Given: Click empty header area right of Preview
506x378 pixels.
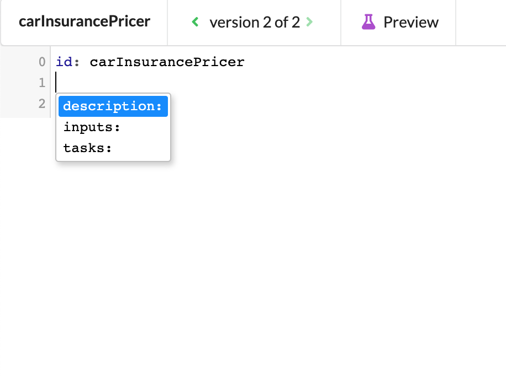Looking at the screenshot, I should click(481, 23).
